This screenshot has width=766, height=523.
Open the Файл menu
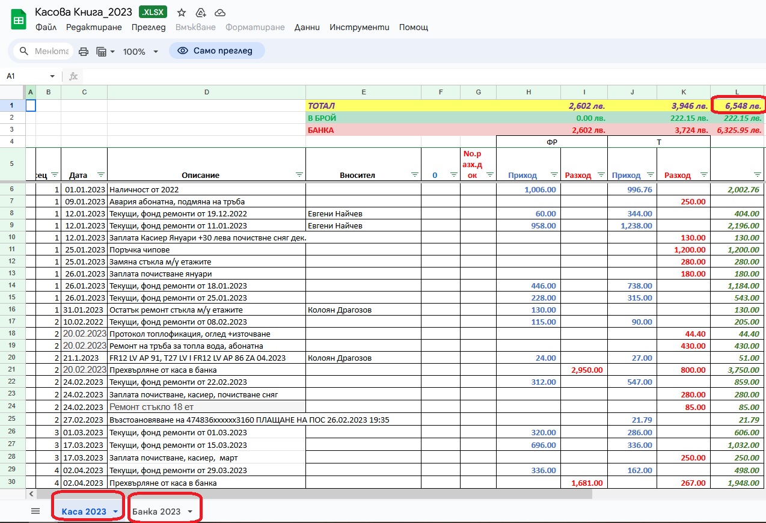pos(46,27)
